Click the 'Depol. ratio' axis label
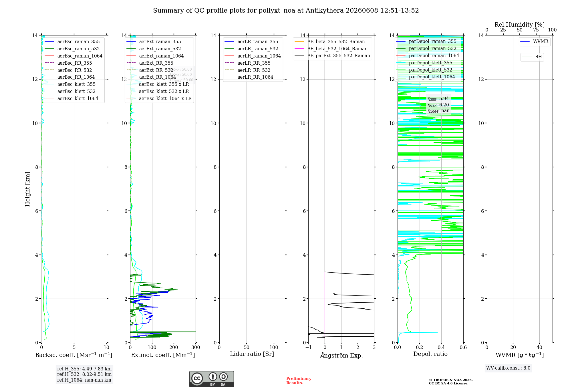572x389 pixels. coord(430,354)
